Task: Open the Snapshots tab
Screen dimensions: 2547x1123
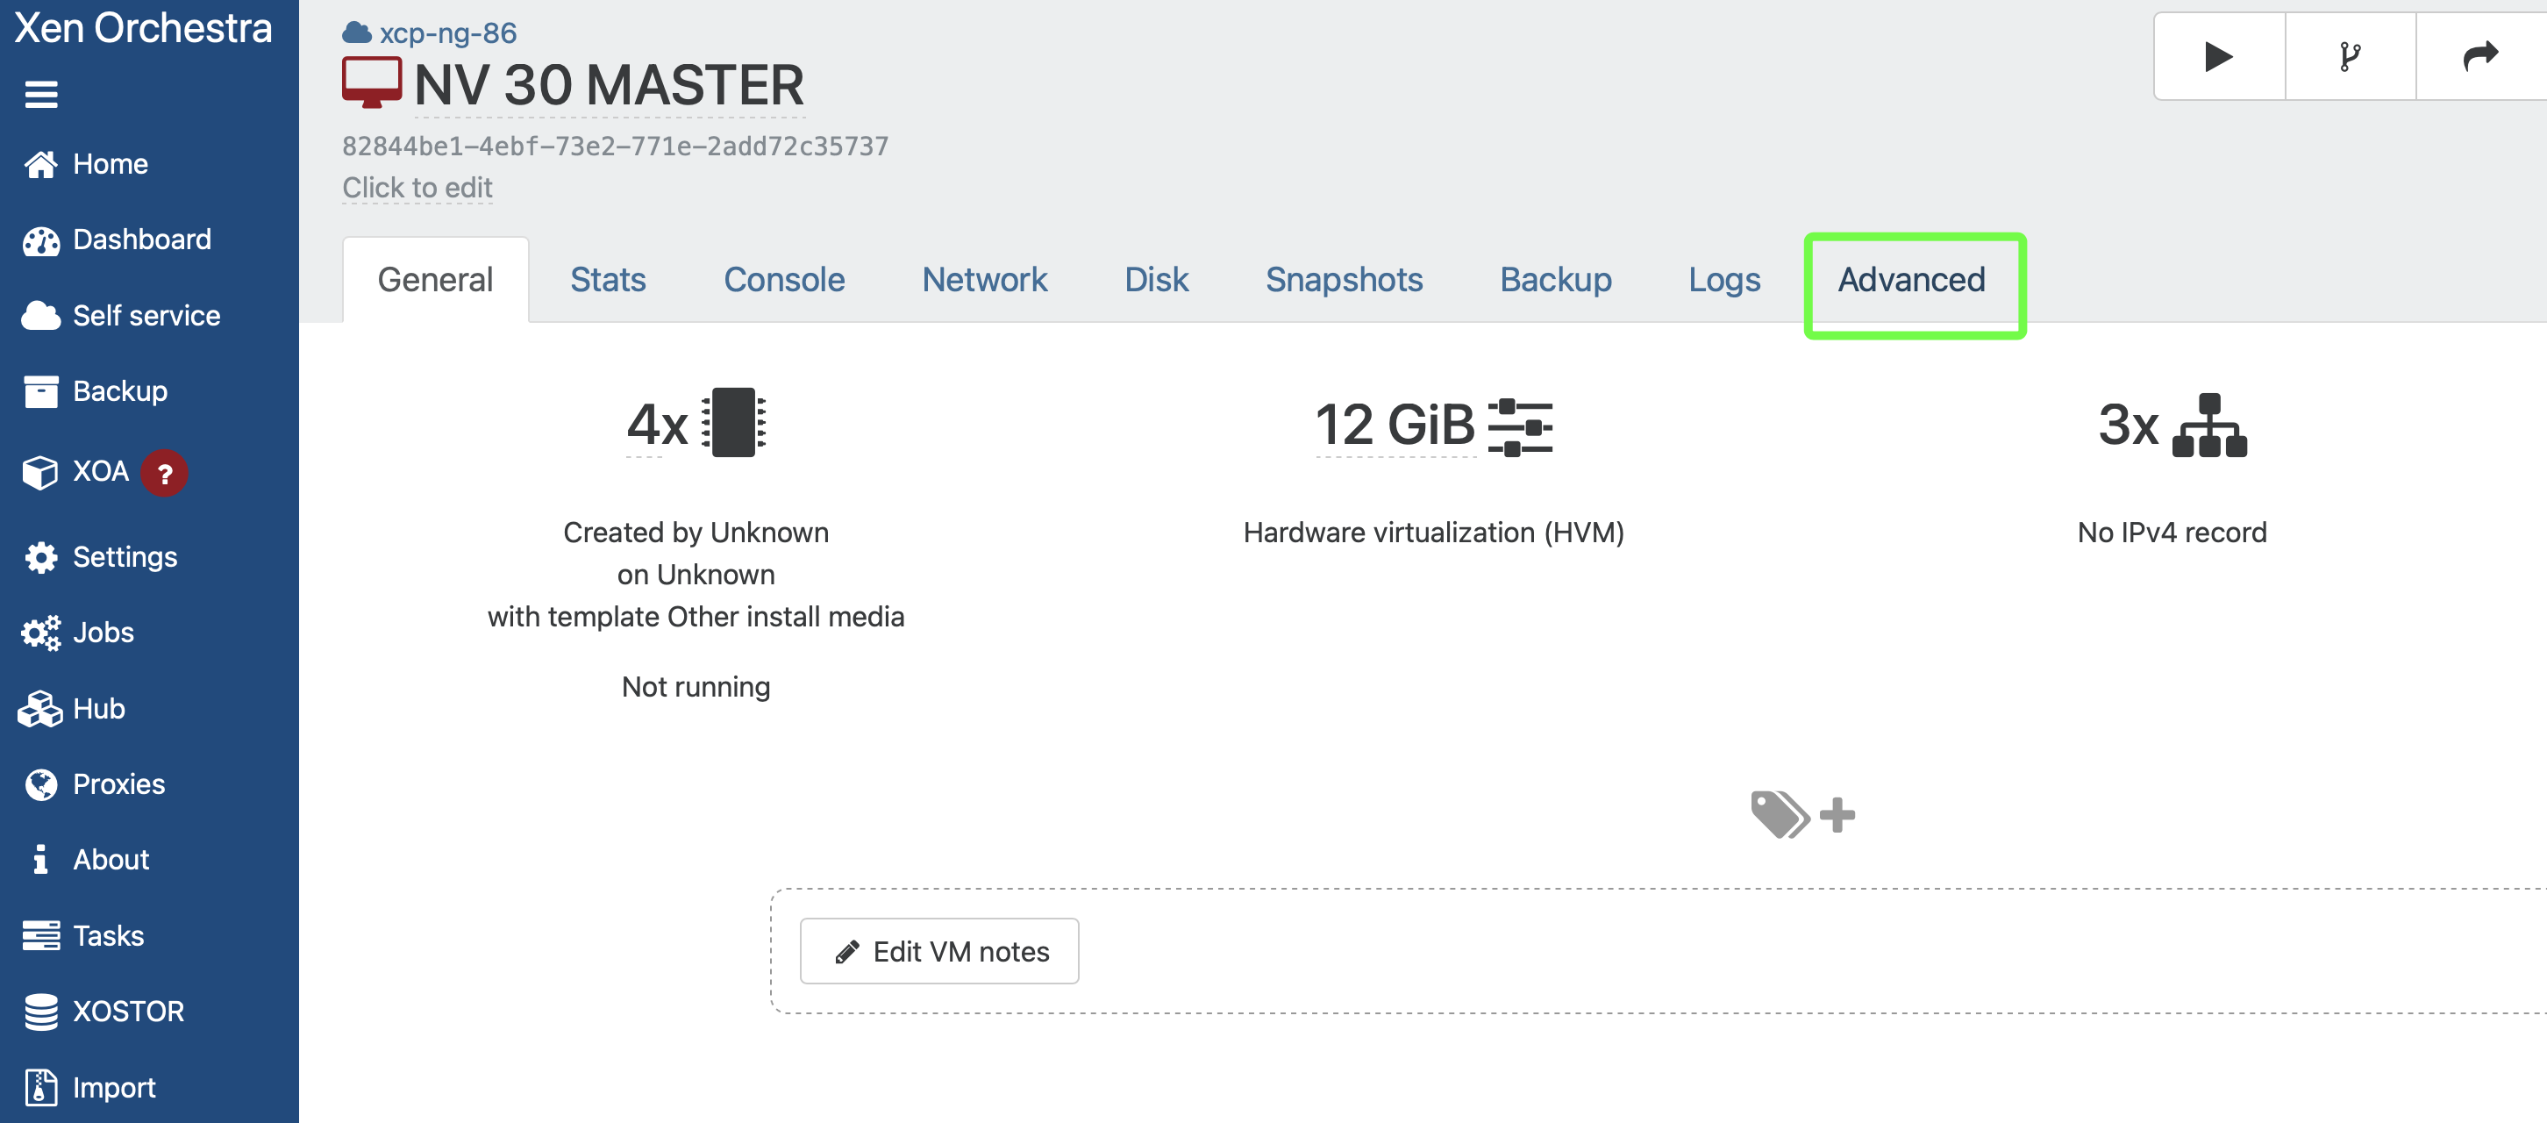Action: coord(1343,280)
